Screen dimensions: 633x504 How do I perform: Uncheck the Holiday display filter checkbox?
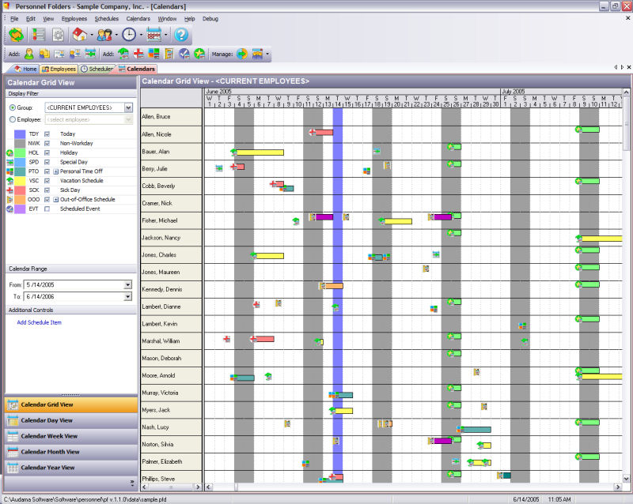pos(47,152)
